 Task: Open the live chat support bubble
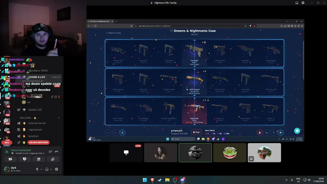[297, 131]
